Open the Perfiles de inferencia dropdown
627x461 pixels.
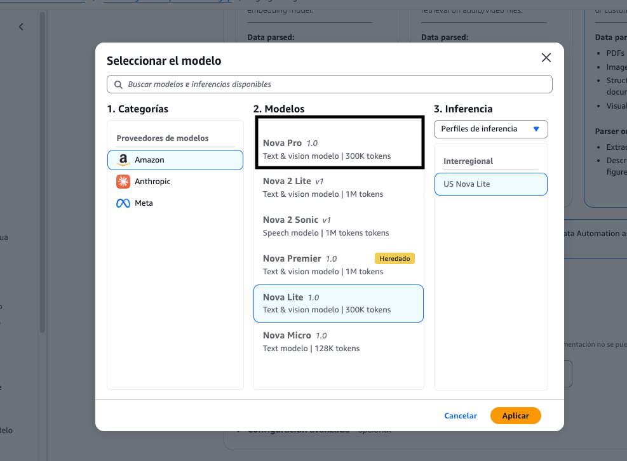pyautogui.click(x=490, y=129)
